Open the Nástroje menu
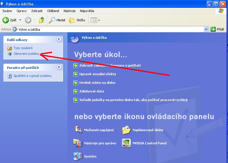The width and height of the screenshot is (228, 163). [70, 11]
